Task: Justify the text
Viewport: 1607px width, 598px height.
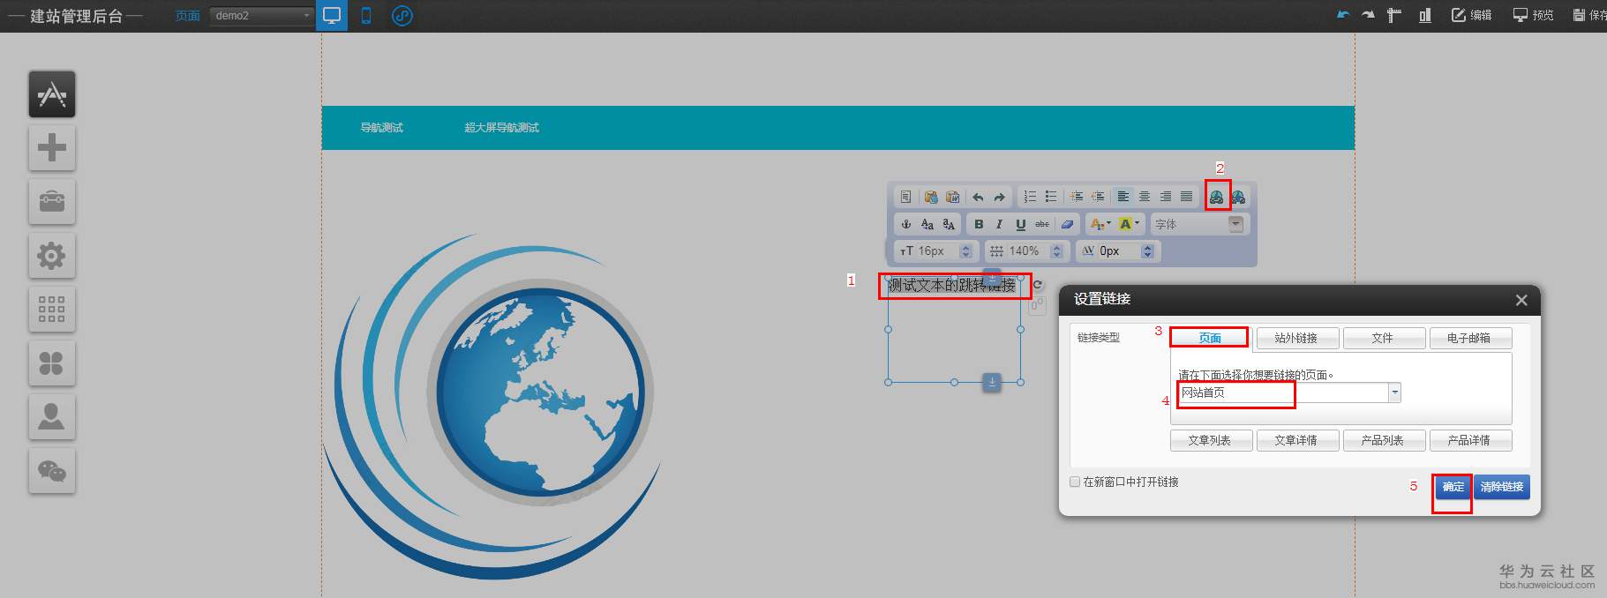Action: pos(1187,197)
